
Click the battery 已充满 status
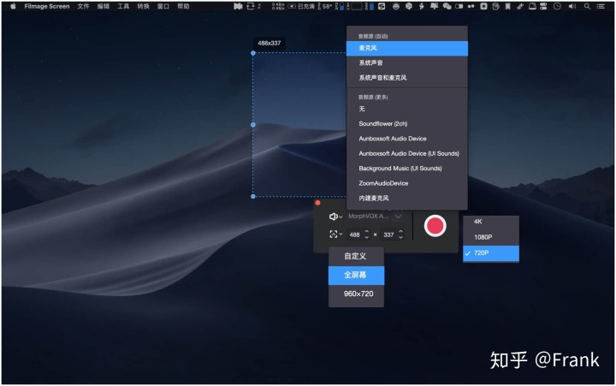(301, 6)
